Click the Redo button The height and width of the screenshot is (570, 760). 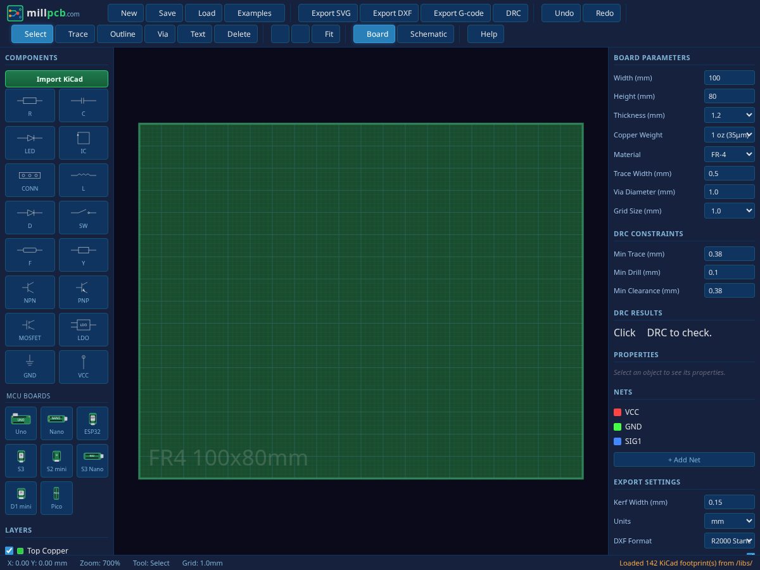tap(602, 13)
